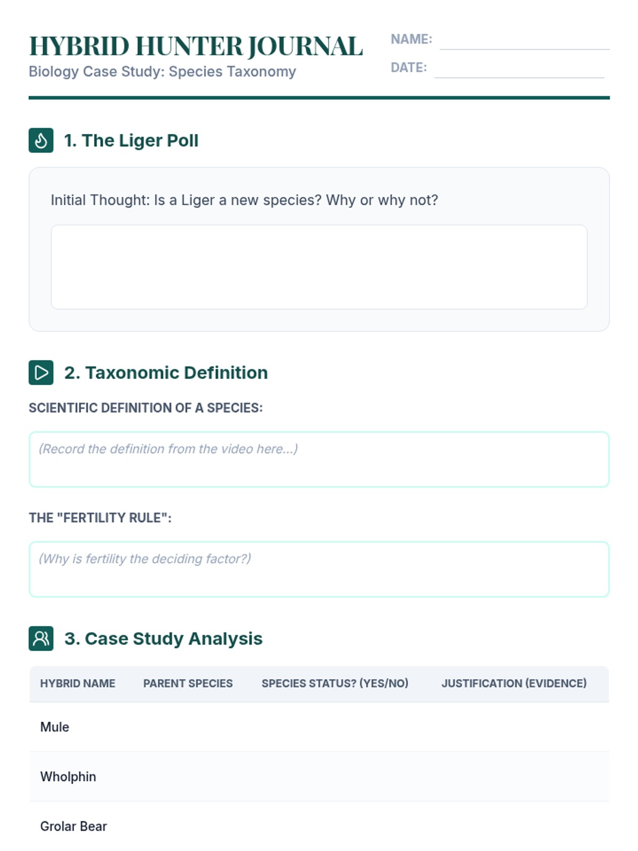Click the Fertility Rule answer field

(x=319, y=569)
